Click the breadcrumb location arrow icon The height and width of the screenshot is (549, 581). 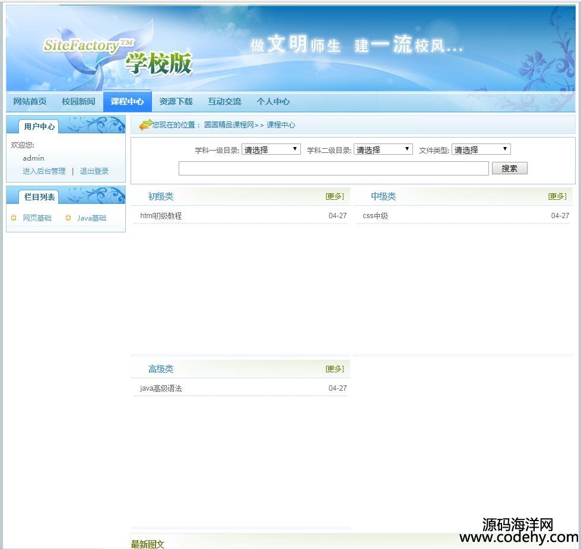click(x=145, y=125)
